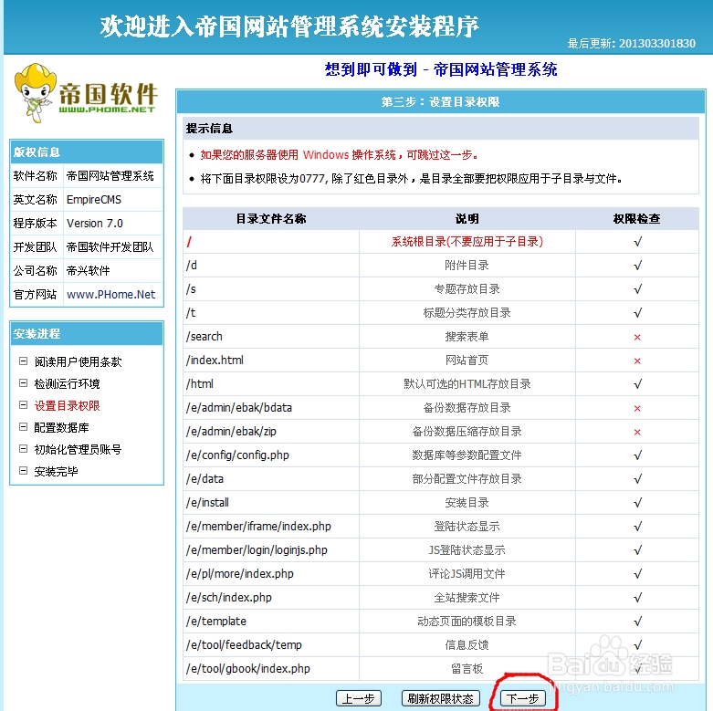Click the EmpireCMS English name value
The image size is (713, 711).
pyautogui.click(x=94, y=200)
